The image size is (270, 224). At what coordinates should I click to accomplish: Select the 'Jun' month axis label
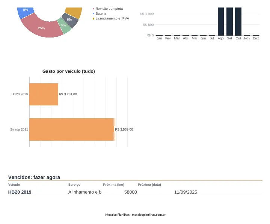click(203, 38)
